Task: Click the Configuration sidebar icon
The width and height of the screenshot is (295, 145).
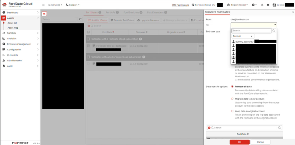Action: 3,49
